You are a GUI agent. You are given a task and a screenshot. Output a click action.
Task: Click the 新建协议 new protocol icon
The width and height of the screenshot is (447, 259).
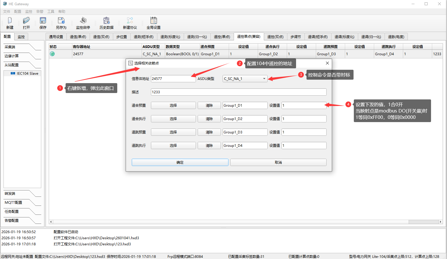[x=130, y=21]
